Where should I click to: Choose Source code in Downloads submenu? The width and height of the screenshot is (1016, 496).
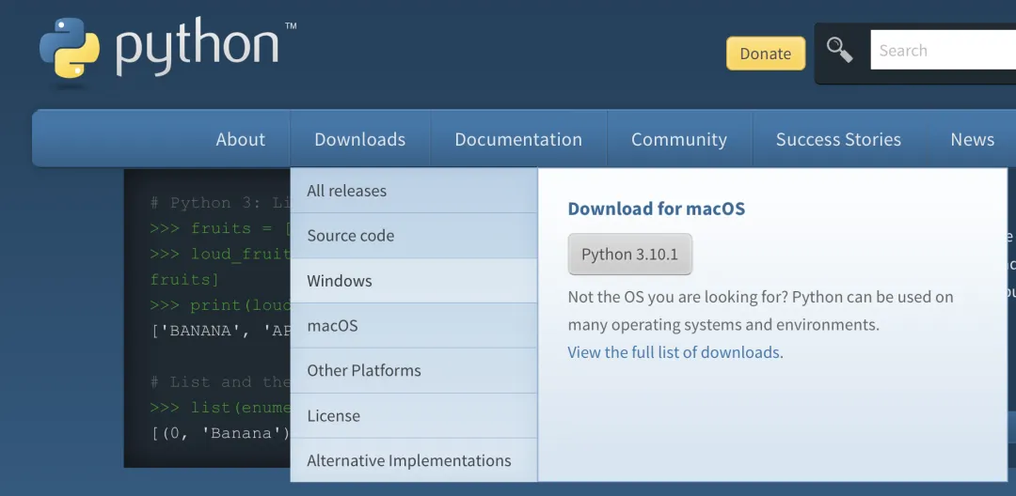click(351, 236)
